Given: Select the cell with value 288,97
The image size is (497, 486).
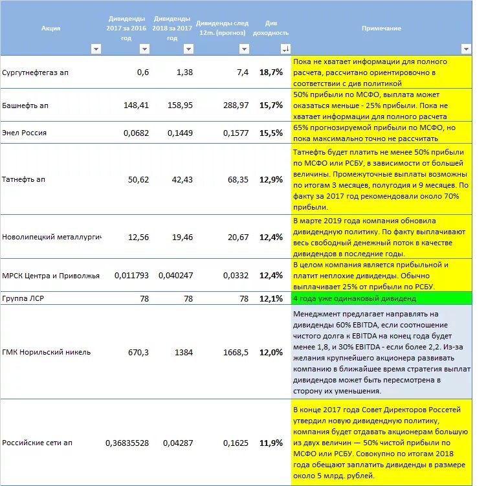Looking at the screenshot, I should point(222,105).
